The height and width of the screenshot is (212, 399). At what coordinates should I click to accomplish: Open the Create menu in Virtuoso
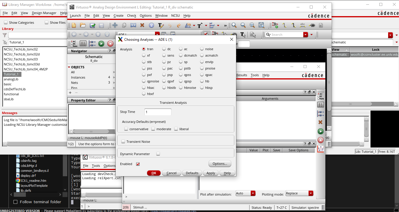(x=119, y=16)
